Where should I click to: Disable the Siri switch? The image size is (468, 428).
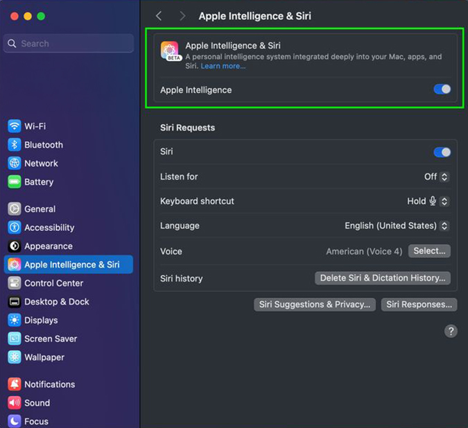click(x=442, y=153)
